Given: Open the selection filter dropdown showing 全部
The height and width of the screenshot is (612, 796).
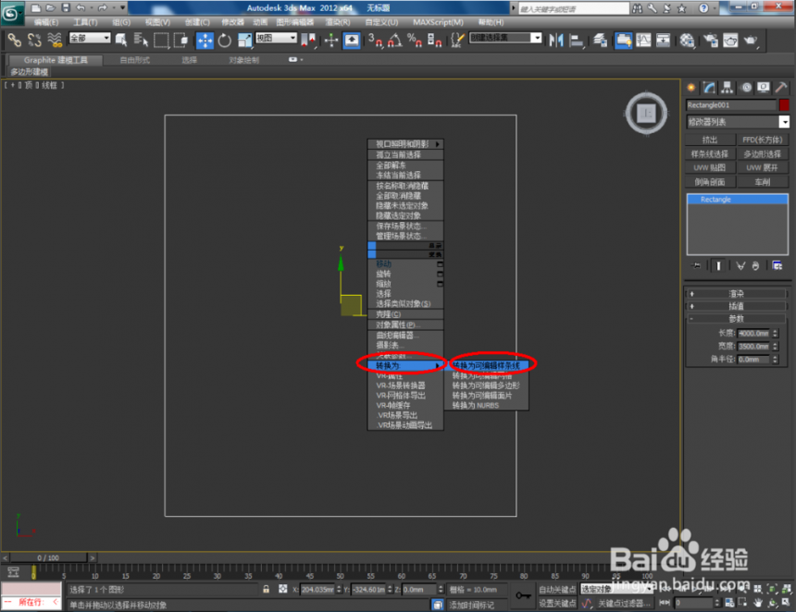Looking at the screenshot, I should [x=90, y=38].
